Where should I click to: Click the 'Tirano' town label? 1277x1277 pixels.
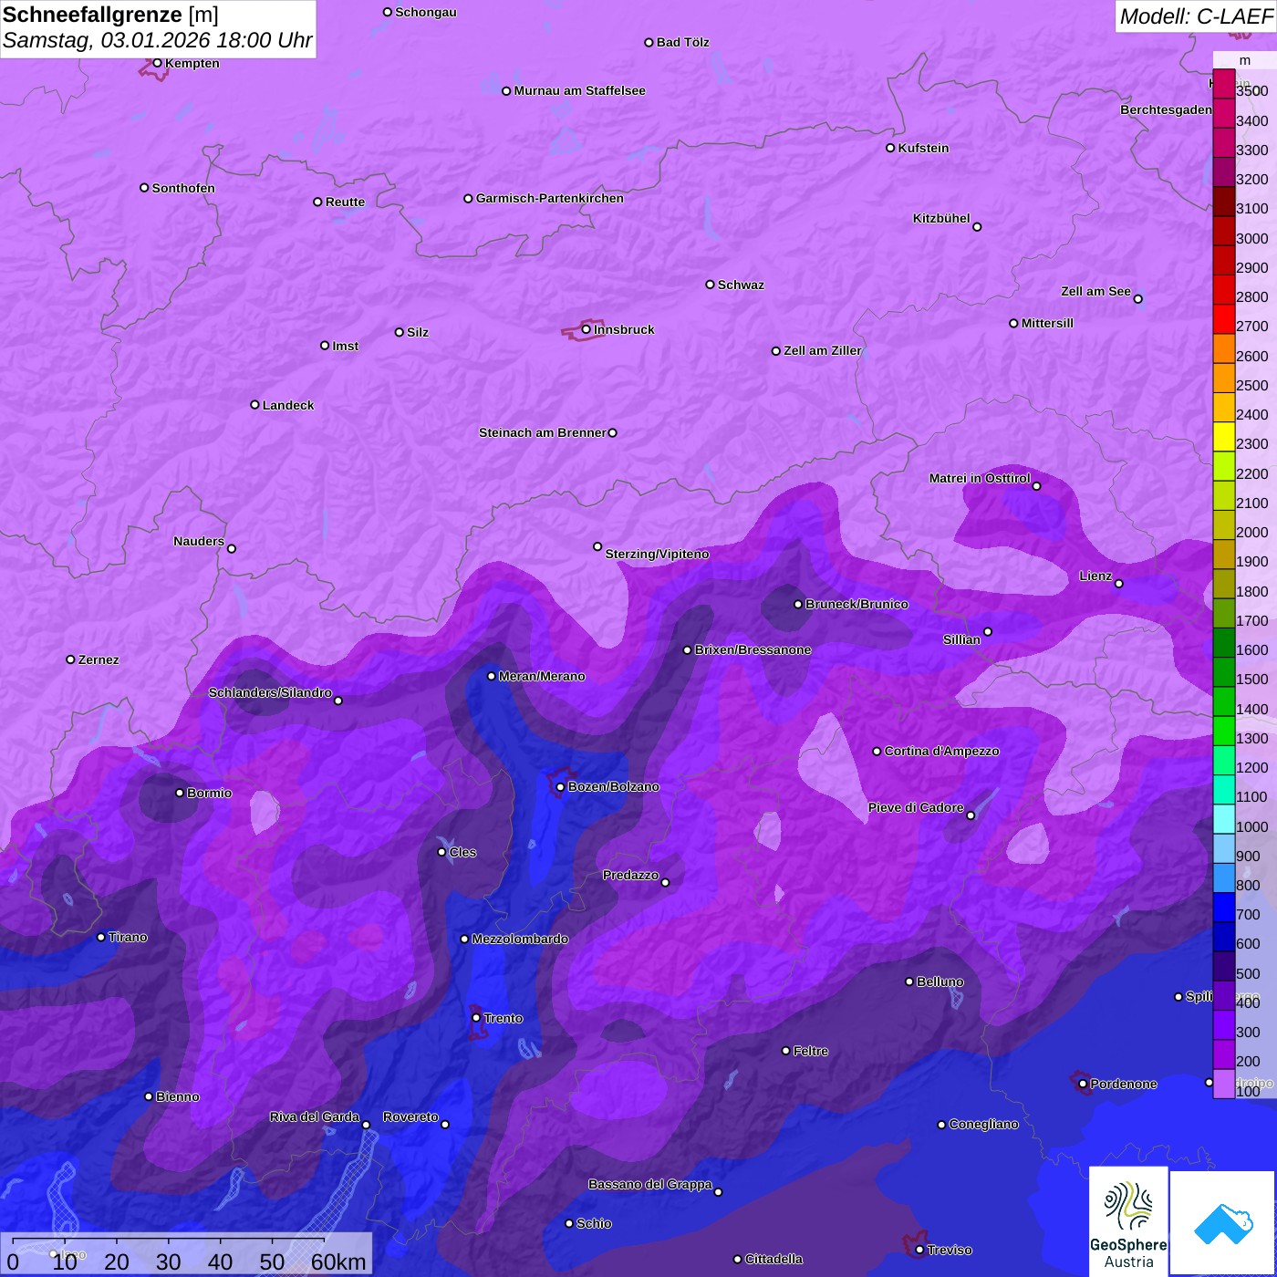(x=128, y=937)
